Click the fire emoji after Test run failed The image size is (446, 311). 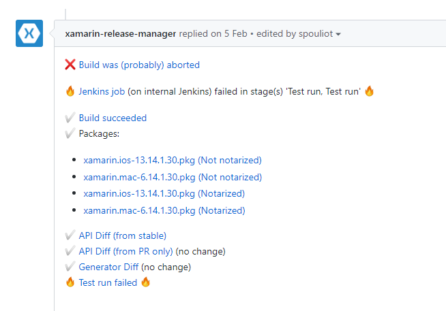tap(145, 282)
